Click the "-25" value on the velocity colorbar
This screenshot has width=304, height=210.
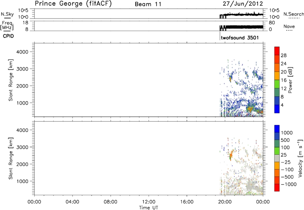285,162
